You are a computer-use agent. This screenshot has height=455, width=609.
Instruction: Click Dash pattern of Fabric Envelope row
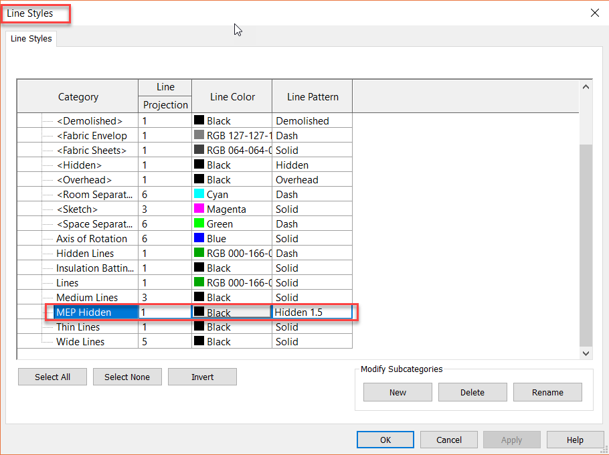313,135
